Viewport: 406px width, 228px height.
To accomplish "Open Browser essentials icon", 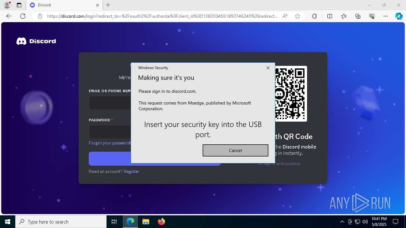I will (x=372, y=16).
